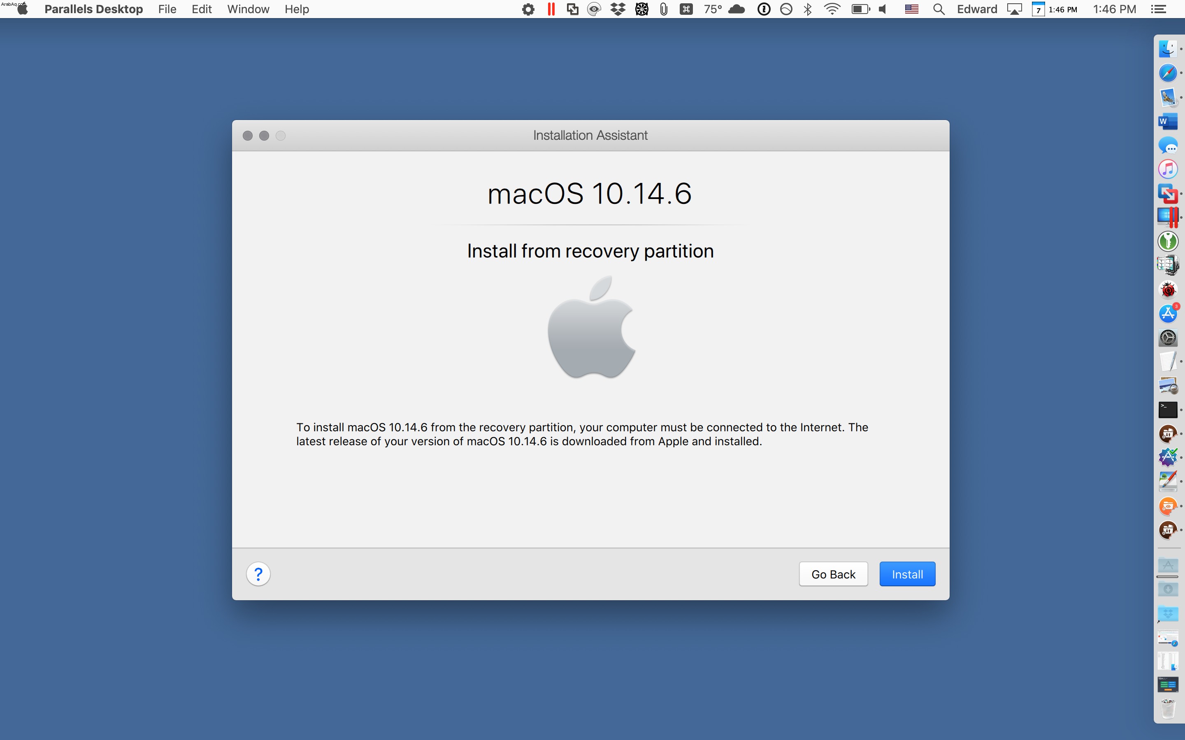Click the Install button
Image resolution: width=1185 pixels, height=740 pixels.
tap(907, 573)
